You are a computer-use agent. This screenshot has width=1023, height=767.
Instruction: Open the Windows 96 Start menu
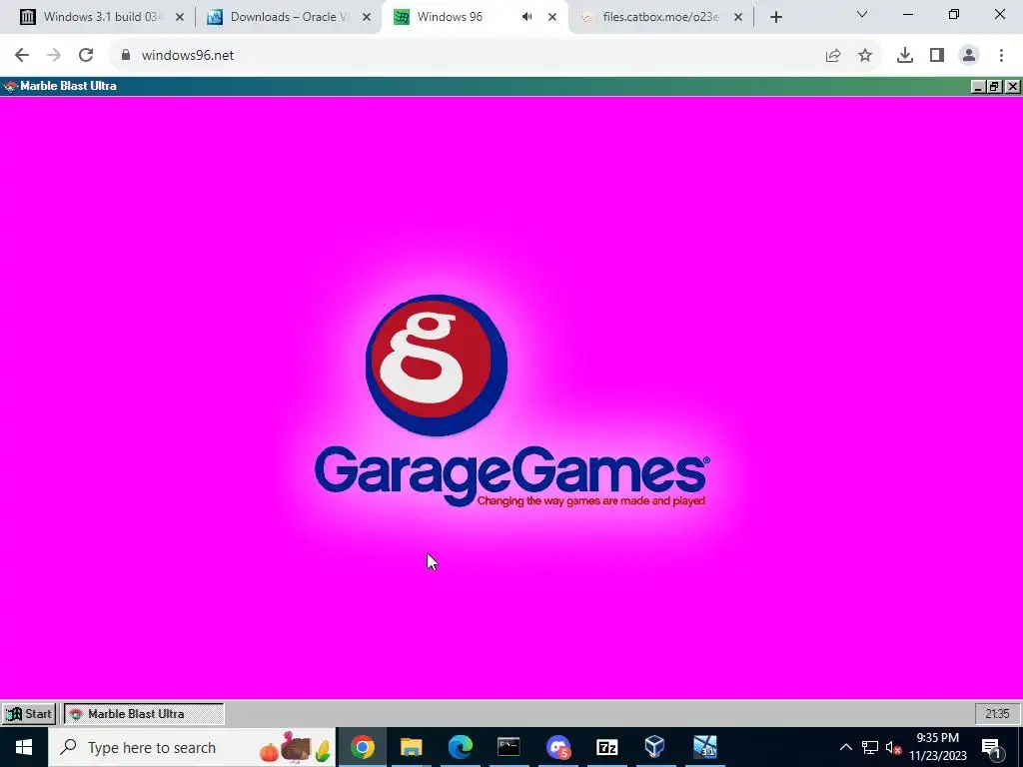pos(29,714)
